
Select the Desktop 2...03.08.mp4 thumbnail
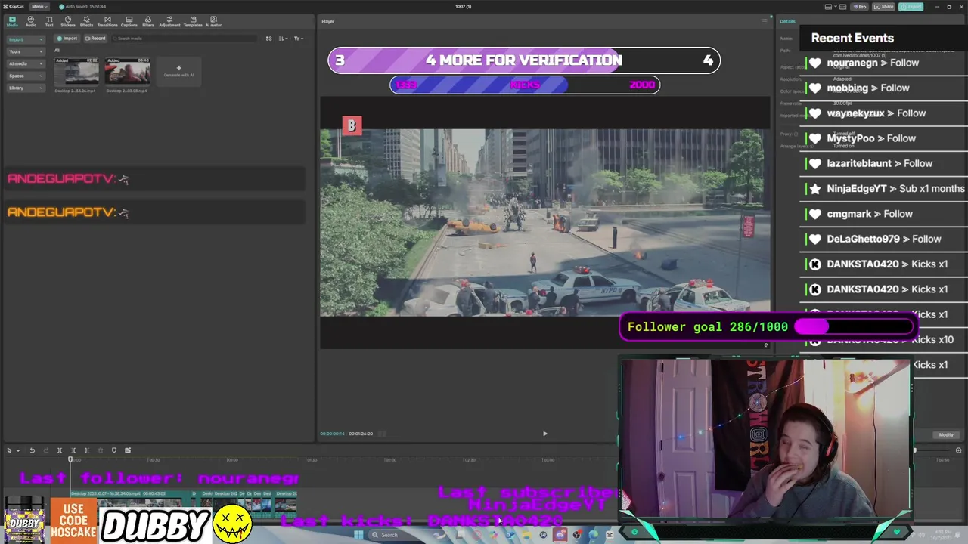[127, 72]
